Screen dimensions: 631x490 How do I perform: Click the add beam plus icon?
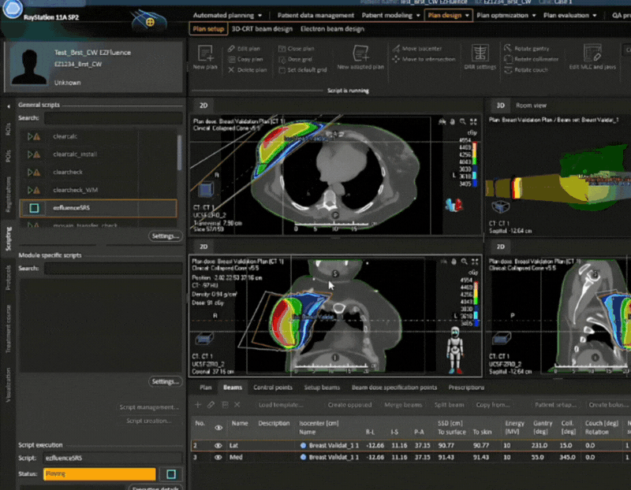(x=198, y=405)
